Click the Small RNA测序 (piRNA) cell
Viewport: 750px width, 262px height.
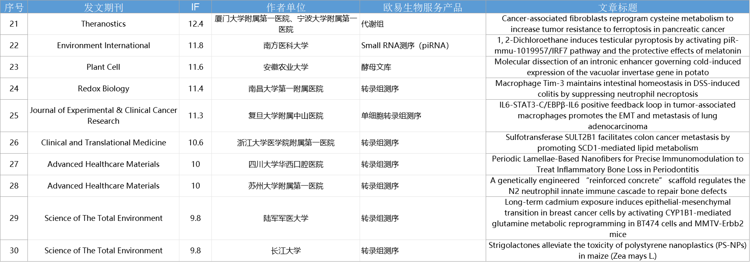422,45
